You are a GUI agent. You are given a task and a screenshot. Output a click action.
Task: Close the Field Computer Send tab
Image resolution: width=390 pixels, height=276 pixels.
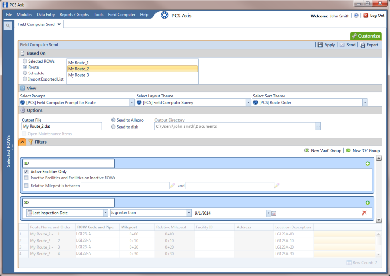[x=59, y=24]
